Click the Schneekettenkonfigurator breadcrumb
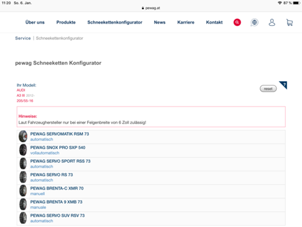302x227 pixels. (x=59, y=38)
